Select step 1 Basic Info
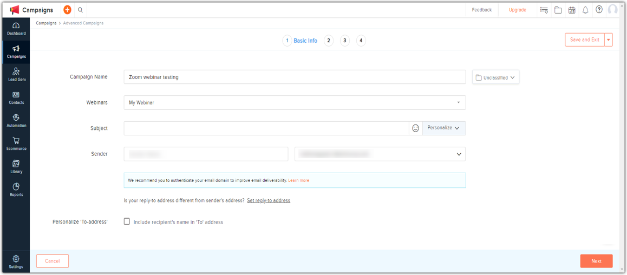The image size is (627, 275). tap(301, 41)
